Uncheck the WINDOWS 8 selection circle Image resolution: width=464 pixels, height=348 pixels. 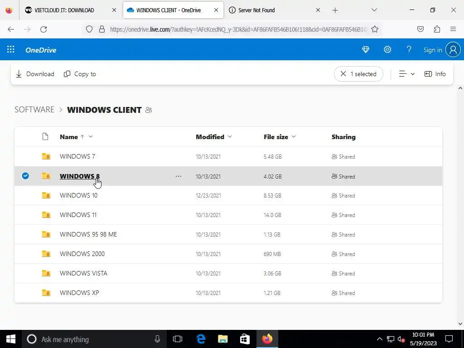tap(25, 176)
